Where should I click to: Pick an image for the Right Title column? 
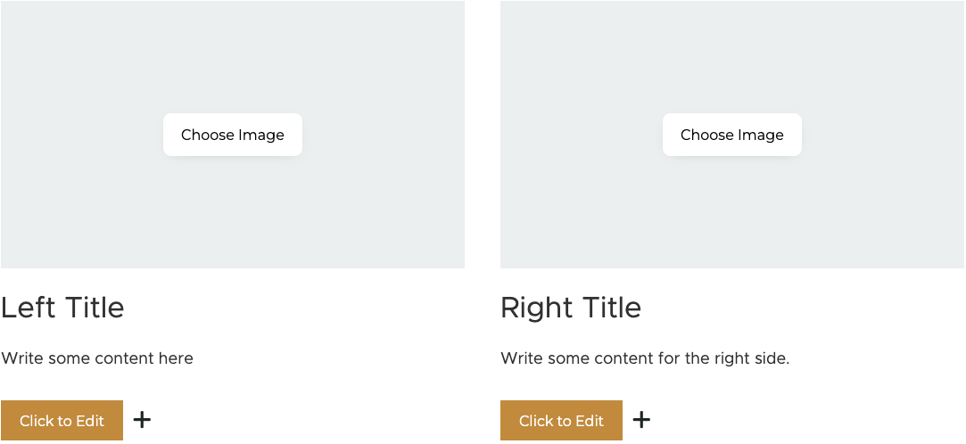pyautogui.click(x=732, y=135)
